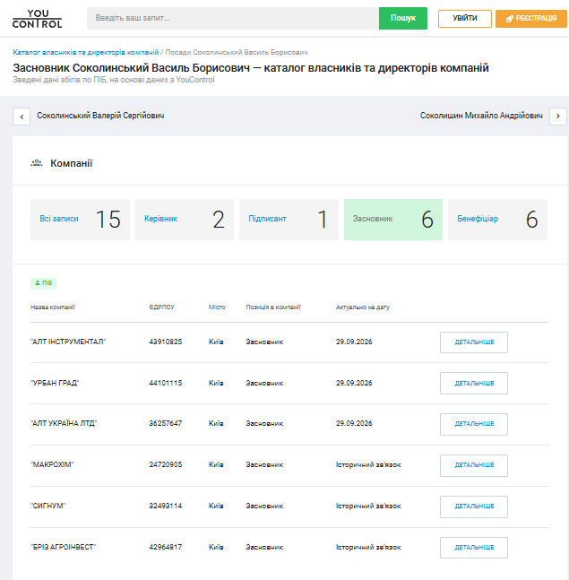Screen dimensions: 569x580
Task: Open Соколинський Валерій Сергійович profile link
Action: 100,116
